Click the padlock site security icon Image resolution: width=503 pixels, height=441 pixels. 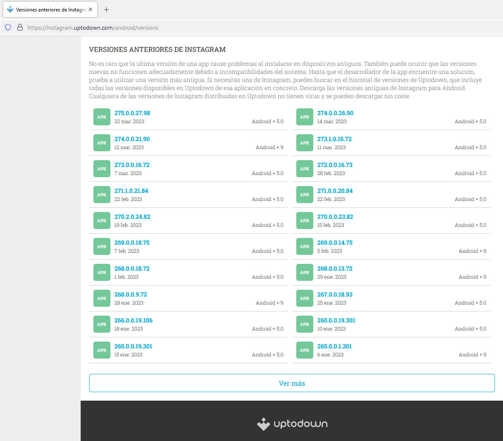pyautogui.click(x=20, y=28)
